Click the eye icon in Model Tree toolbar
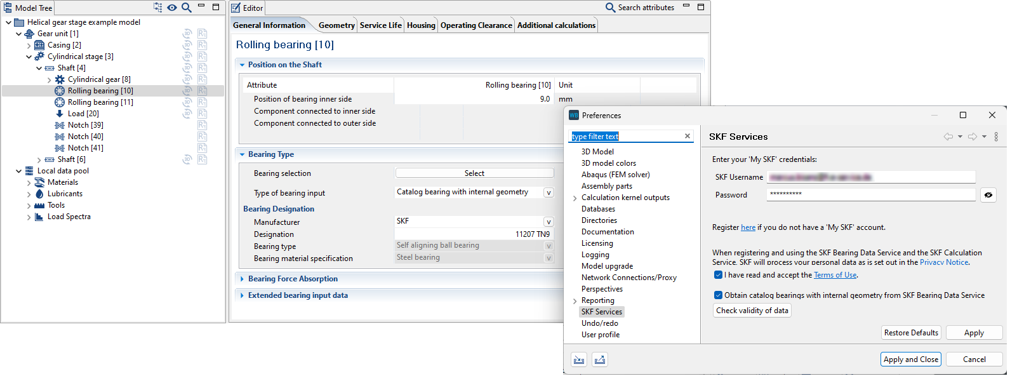Screen dimensions: 1010x376 172,8
